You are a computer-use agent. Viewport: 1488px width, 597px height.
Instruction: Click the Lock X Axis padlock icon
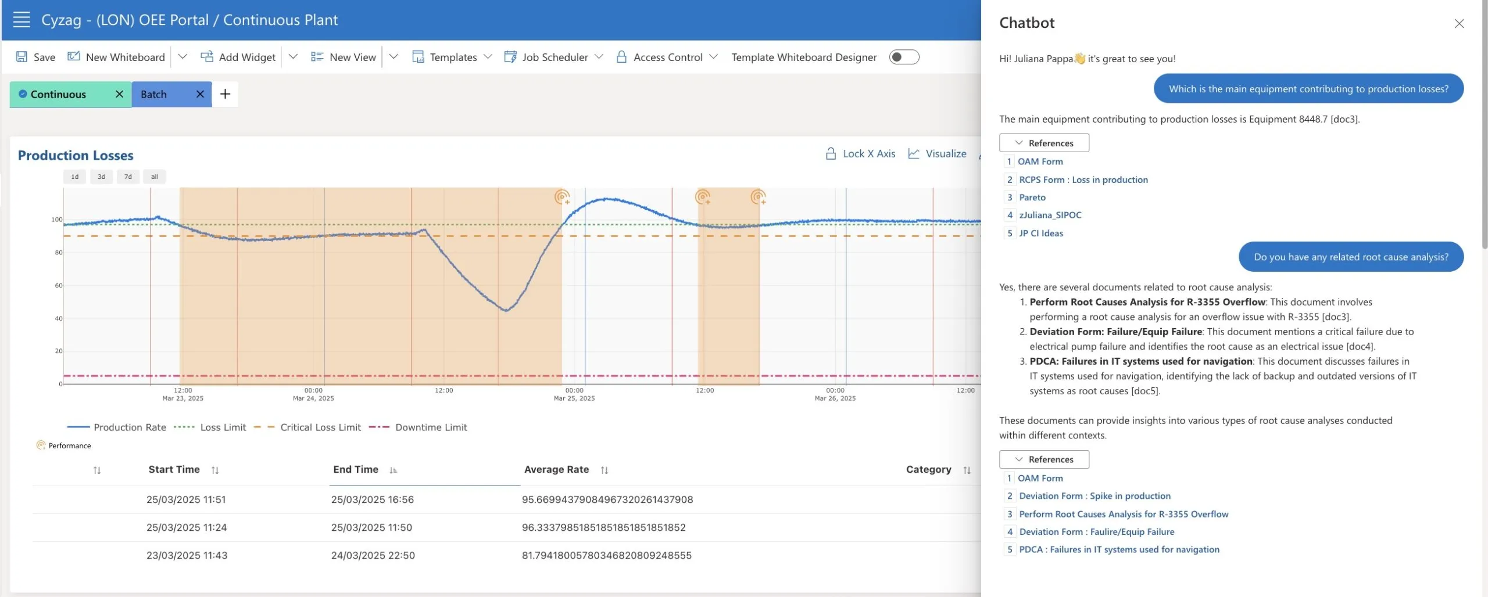click(831, 154)
